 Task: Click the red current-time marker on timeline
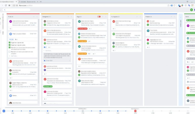click(x=135, y=111)
